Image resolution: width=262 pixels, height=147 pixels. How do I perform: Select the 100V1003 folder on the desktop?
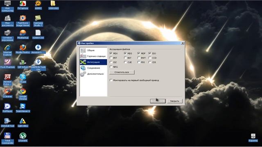pyautogui.click(x=54, y=5)
